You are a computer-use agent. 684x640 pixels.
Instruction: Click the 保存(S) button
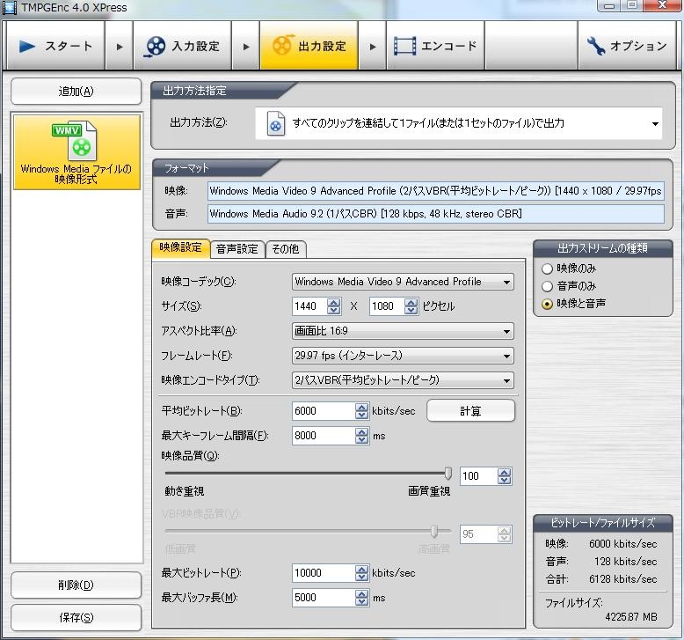point(76,617)
